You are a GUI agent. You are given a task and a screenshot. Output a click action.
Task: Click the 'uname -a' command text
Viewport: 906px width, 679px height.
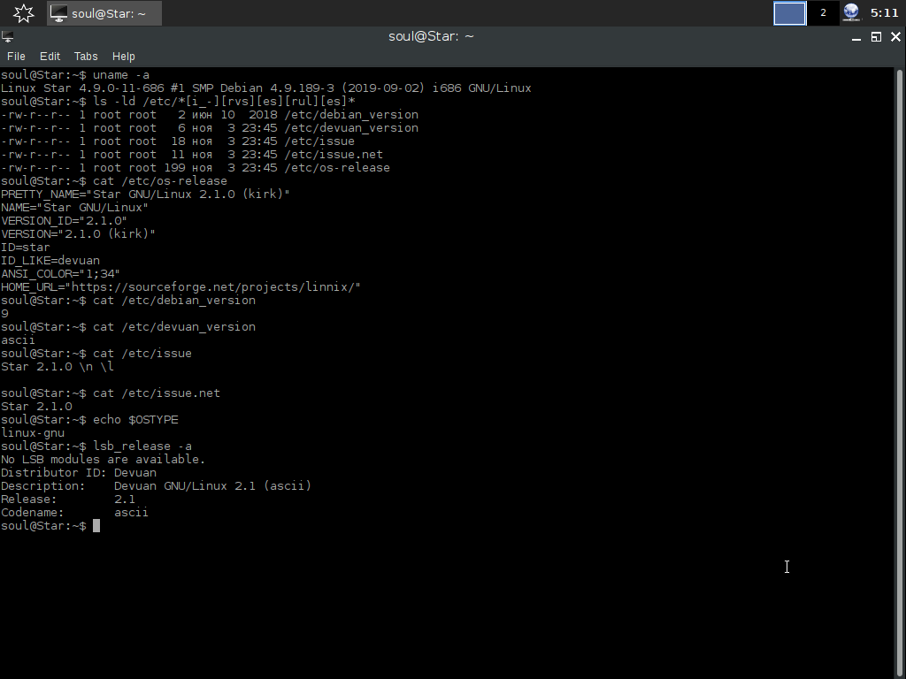point(120,75)
